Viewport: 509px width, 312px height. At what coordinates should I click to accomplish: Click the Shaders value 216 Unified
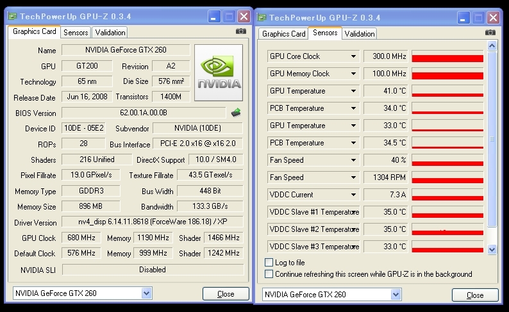tap(97, 160)
